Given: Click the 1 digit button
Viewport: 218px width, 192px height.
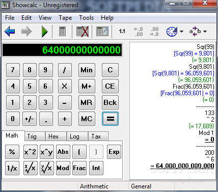Looking at the screenshot, I should click(x=13, y=102).
